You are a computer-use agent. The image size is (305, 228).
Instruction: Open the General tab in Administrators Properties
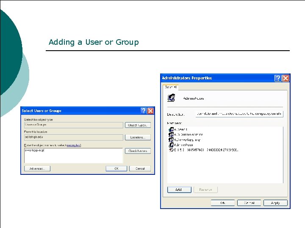click(x=171, y=87)
